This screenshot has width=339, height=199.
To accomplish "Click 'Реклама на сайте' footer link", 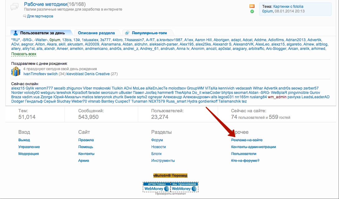I will tap(247, 140).
